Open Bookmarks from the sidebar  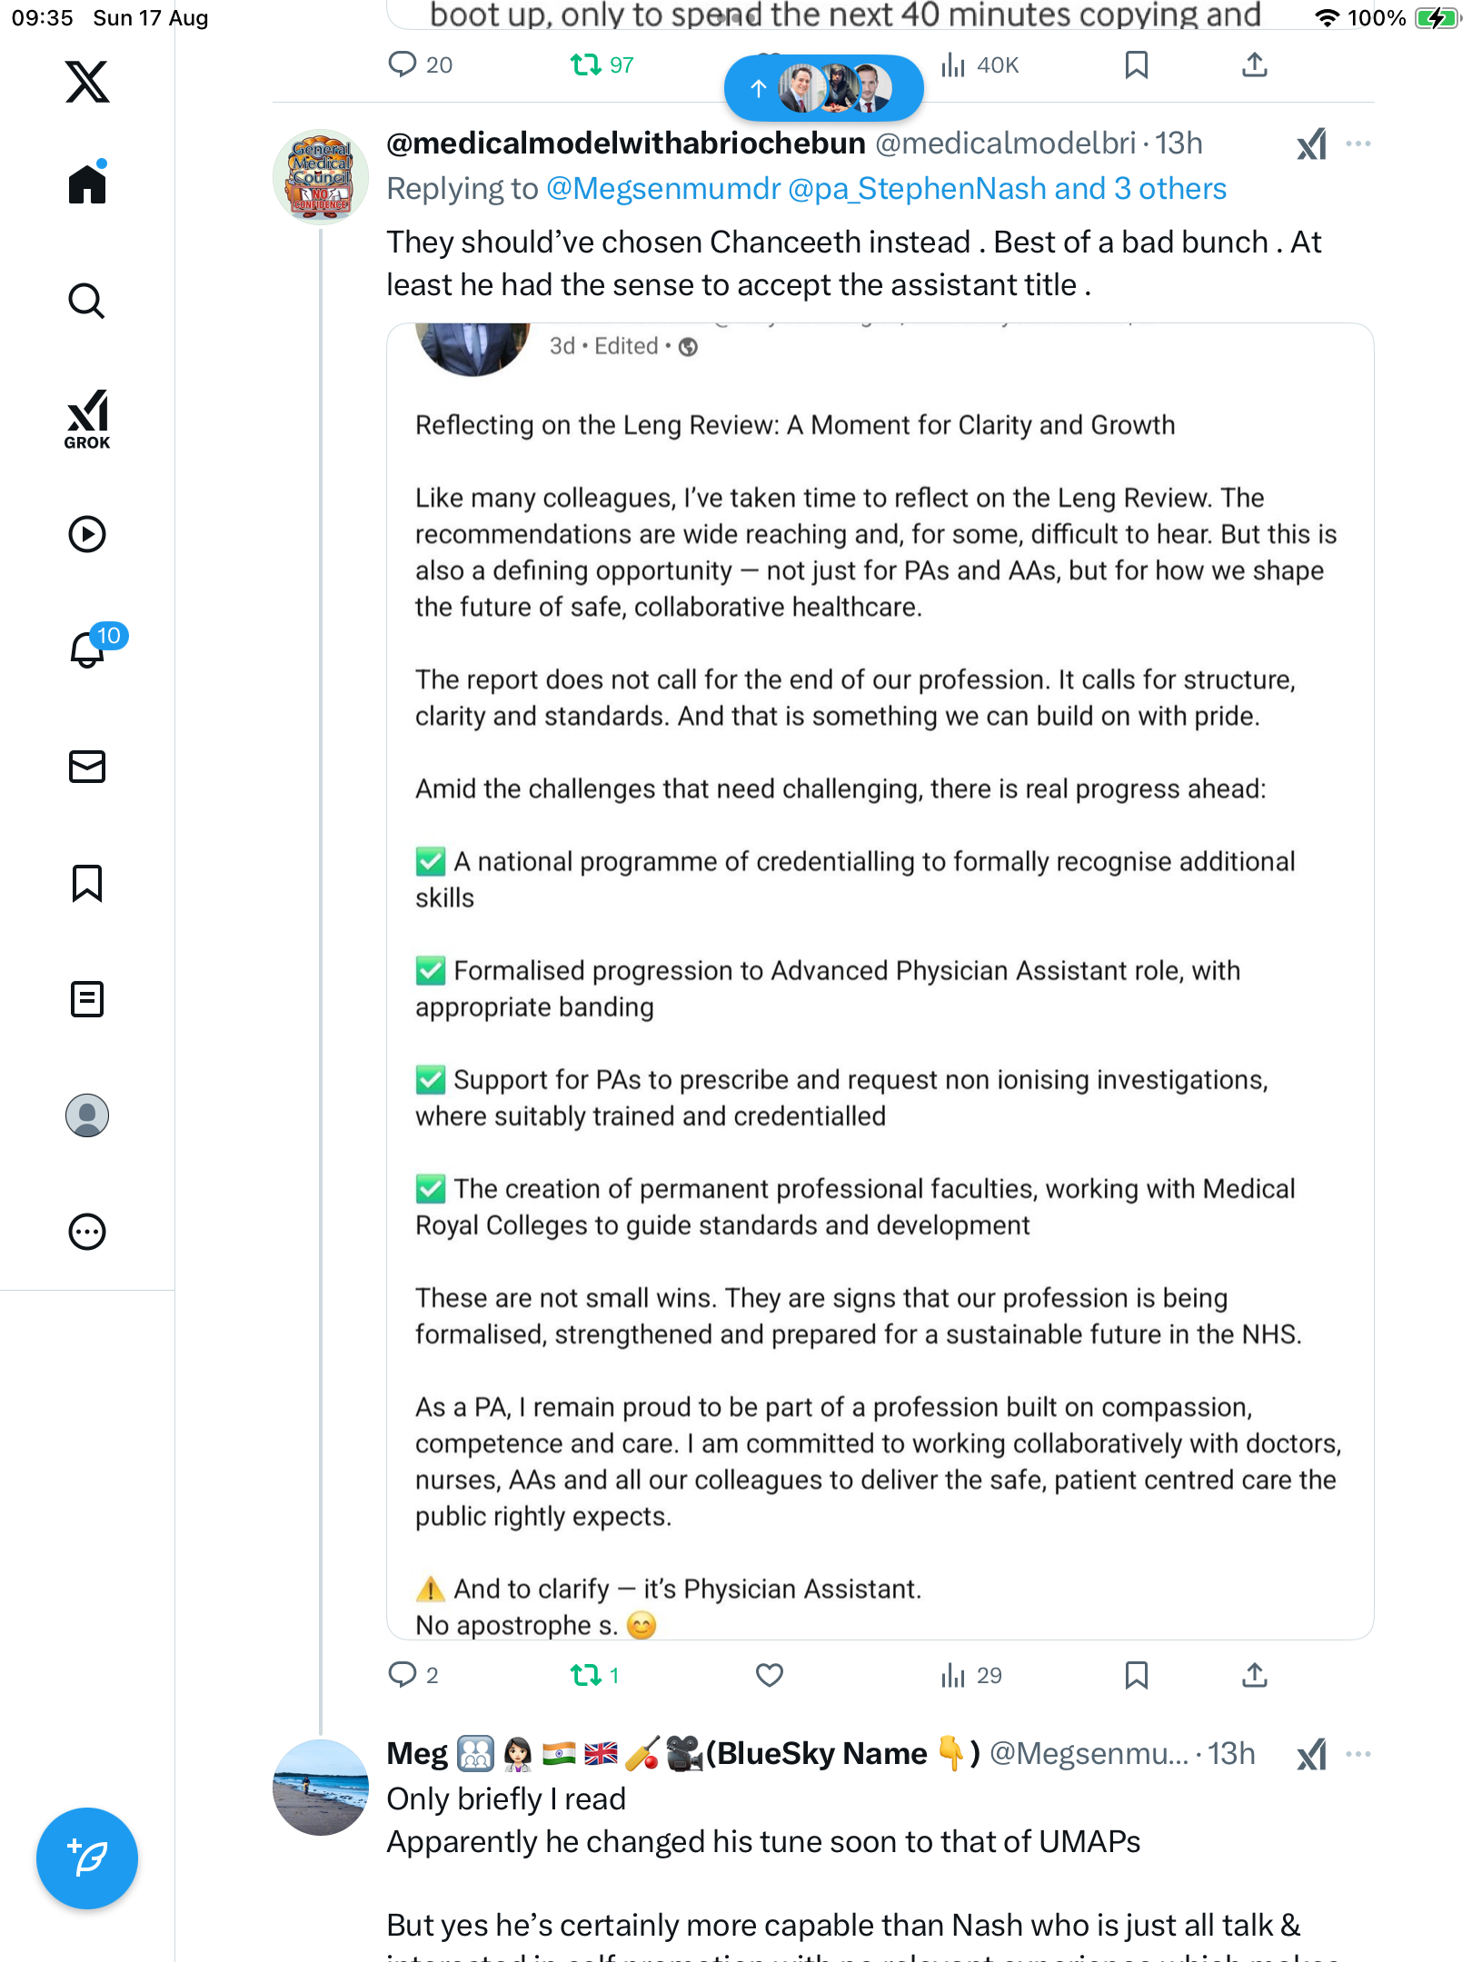coord(87,883)
